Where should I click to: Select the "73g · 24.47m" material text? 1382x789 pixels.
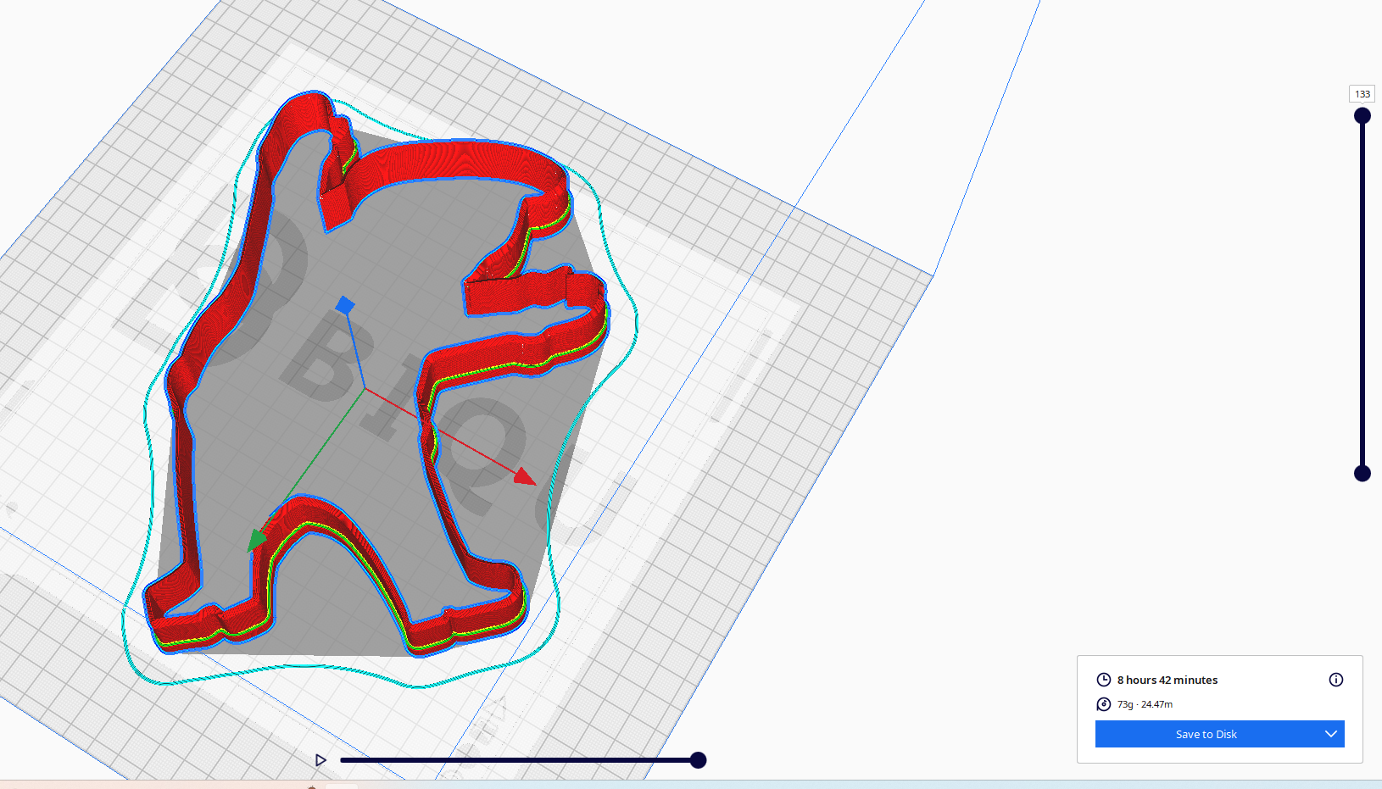(x=1145, y=704)
